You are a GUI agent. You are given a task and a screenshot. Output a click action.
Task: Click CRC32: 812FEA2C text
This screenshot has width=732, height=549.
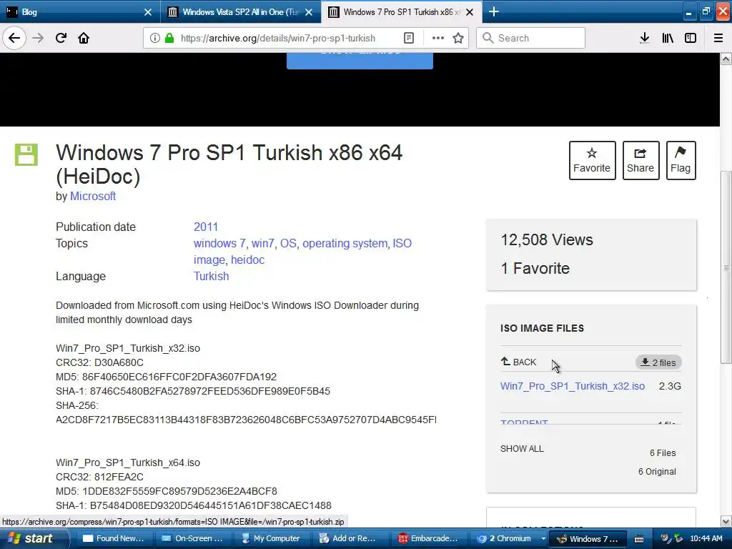(x=99, y=477)
